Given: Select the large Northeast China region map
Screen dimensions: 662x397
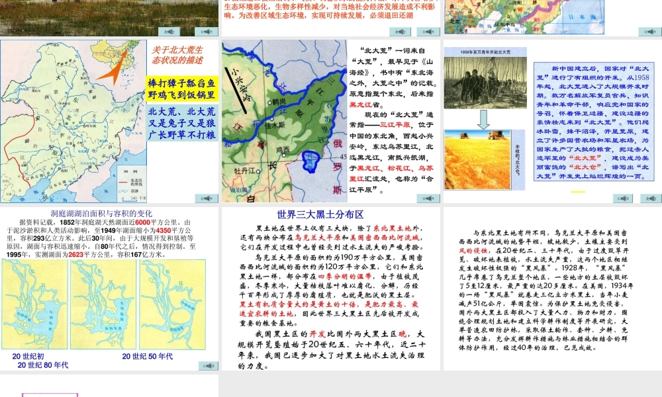Looking at the screenshot, I should (x=73, y=122).
